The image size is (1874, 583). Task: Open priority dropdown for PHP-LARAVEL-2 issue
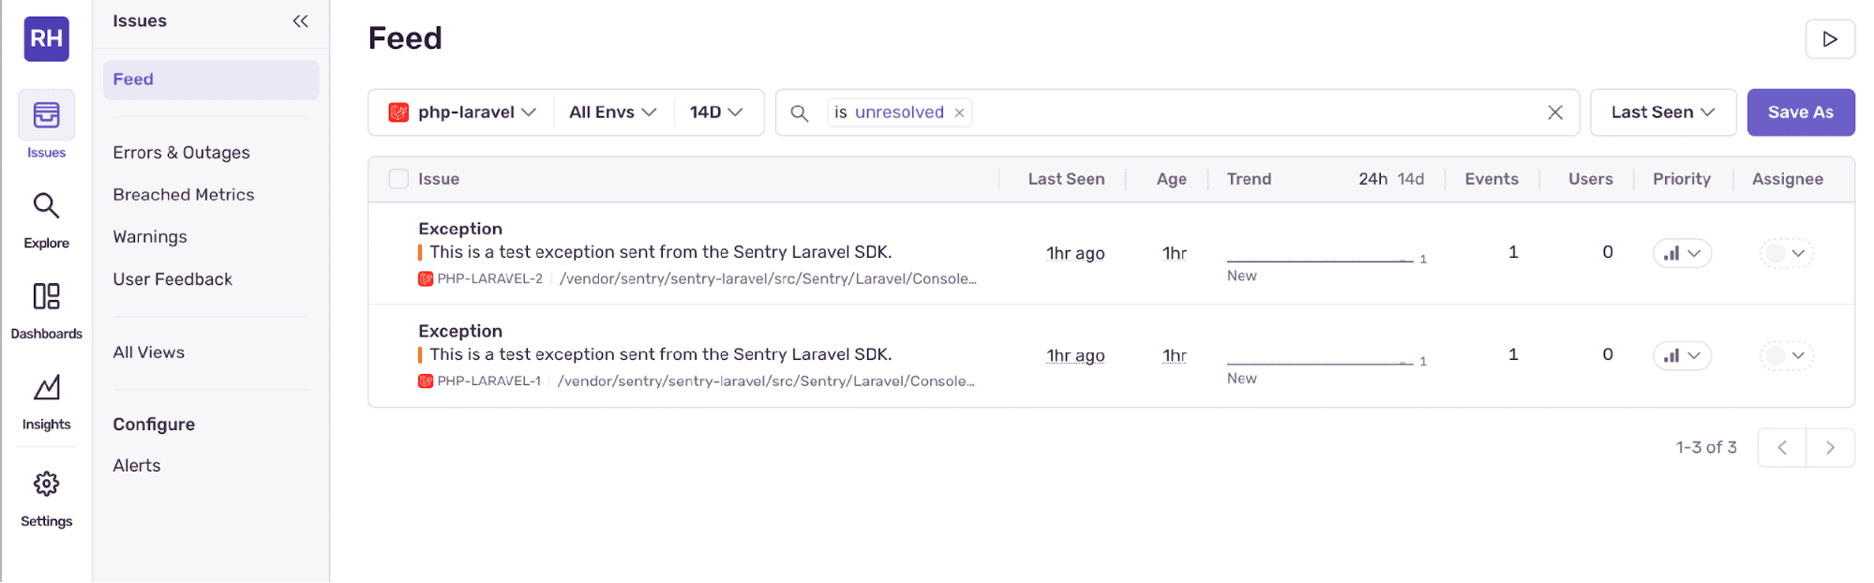click(x=1682, y=253)
